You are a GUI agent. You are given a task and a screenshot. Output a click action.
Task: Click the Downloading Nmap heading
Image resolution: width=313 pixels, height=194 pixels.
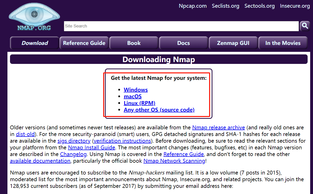159,59
